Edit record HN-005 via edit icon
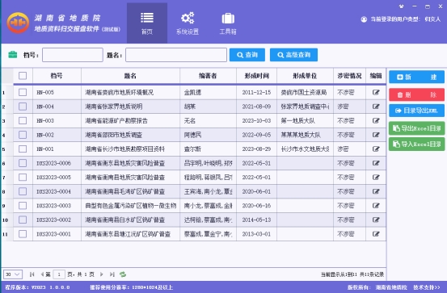 (x=376, y=92)
